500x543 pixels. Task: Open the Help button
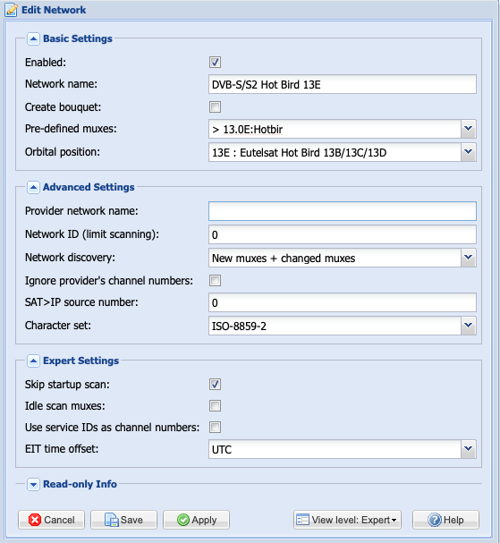[445, 520]
